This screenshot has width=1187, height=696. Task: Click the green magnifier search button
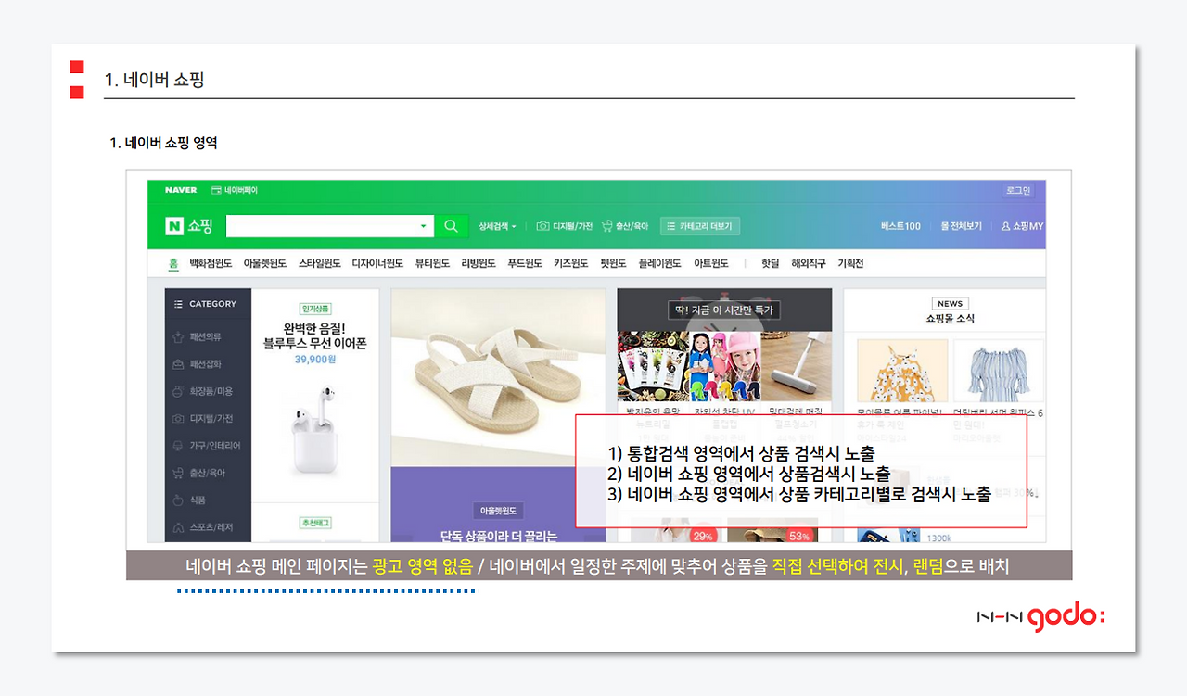[451, 226]
